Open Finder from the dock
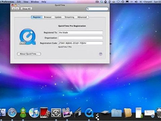The image size is (161, 121). click(x=3, y=113)
